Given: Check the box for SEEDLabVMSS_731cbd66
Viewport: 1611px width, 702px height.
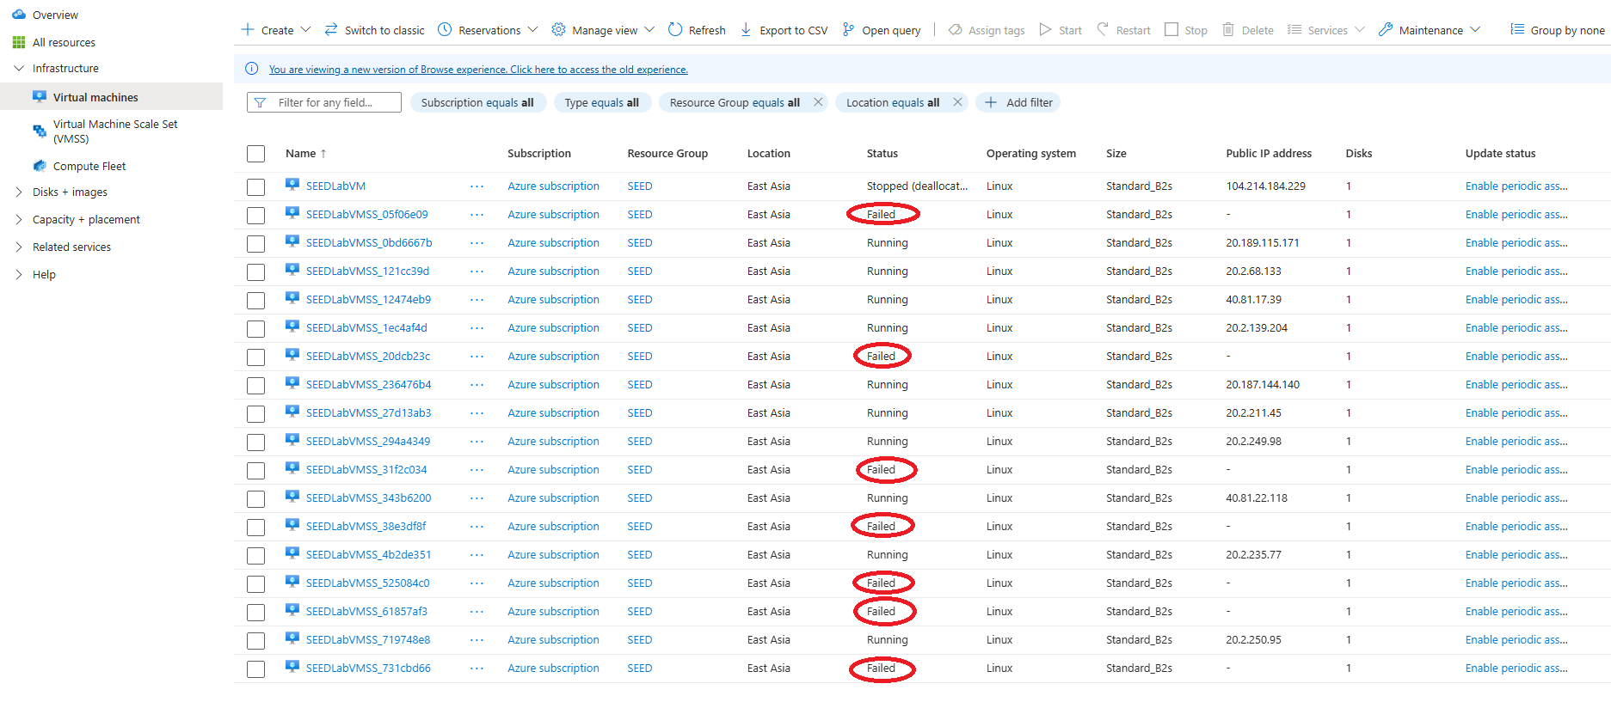Looking at the screenshot, I should 255,669.
